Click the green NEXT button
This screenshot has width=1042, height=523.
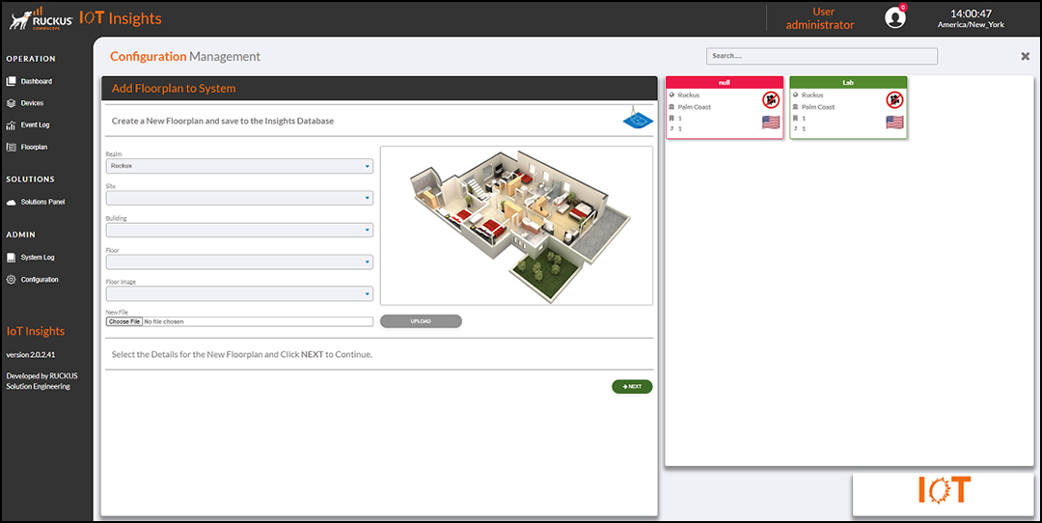(x=632, y=387)
